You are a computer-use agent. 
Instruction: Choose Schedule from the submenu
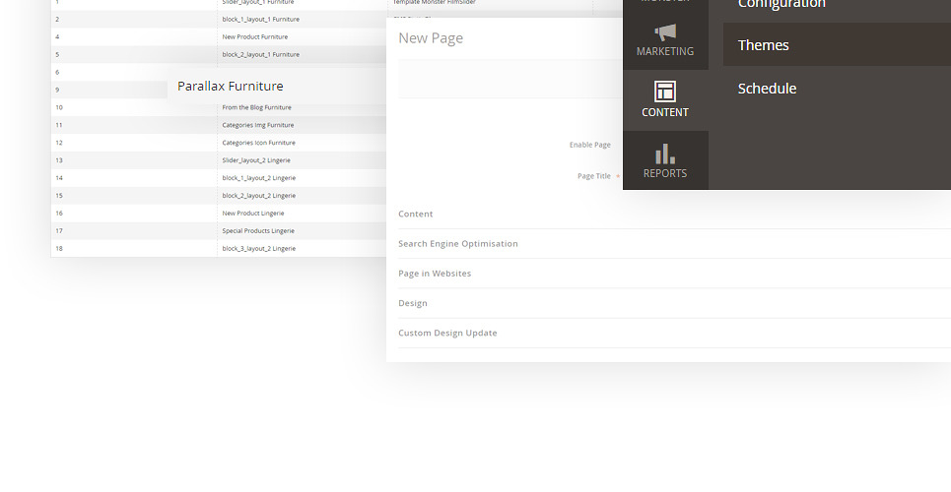[767, 89]
